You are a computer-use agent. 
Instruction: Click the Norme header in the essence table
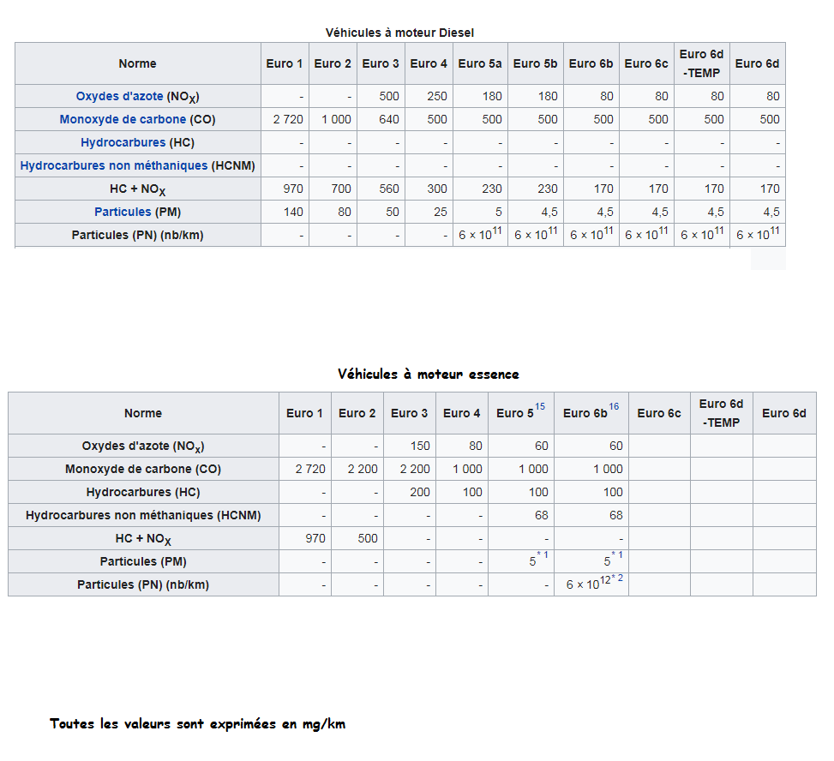(x=142, y=414)
